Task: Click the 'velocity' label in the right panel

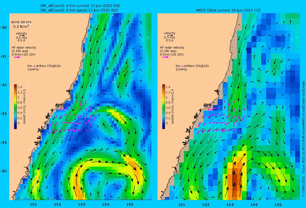Action: click(169, 33)
